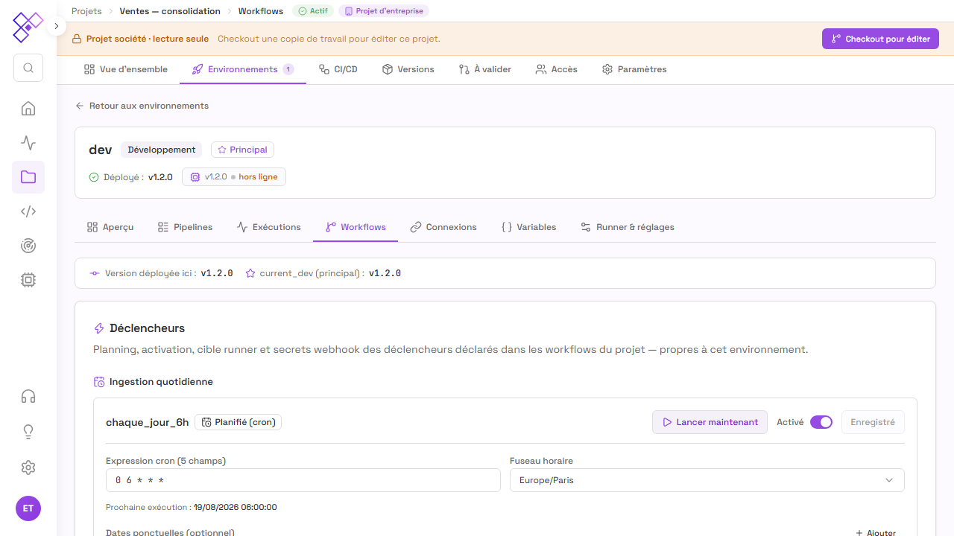Click the cron expression input field
The height and width of the screenshot is (536, 954).
click(303, 480)
